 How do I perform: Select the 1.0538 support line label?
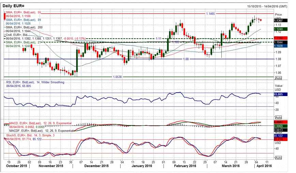tap(117, 77)
